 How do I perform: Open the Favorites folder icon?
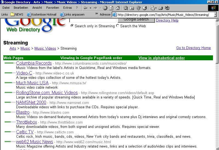tap(132, 8)
